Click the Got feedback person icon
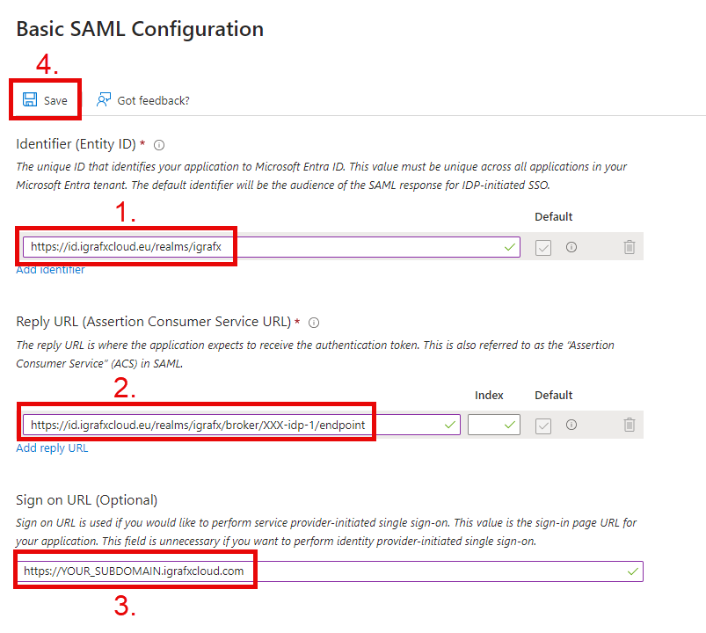This screenshot has width=706, height=633. pyautogui.click(x=104, y=100)
